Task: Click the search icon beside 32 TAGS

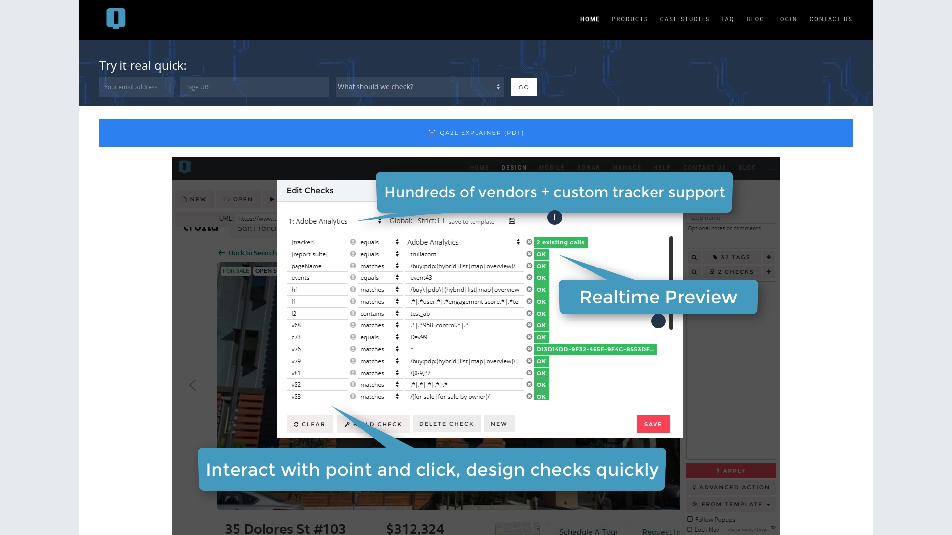Action: 694,257
